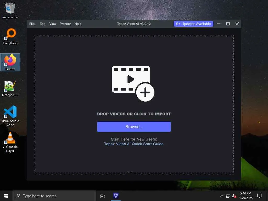Open the notification center icon

[259, 196]
